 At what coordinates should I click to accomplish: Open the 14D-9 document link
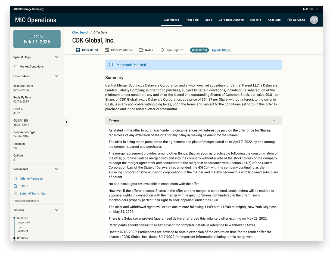click(24, 186)
